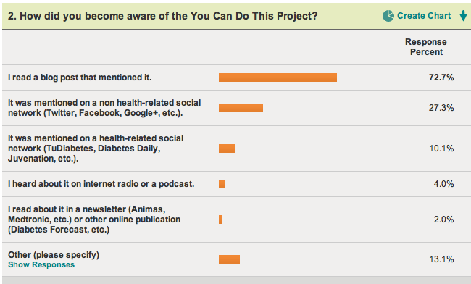Click the 'Other (please specify)' label
The image size is (471, 284).
pyautogui.click(x=54, y=255)
